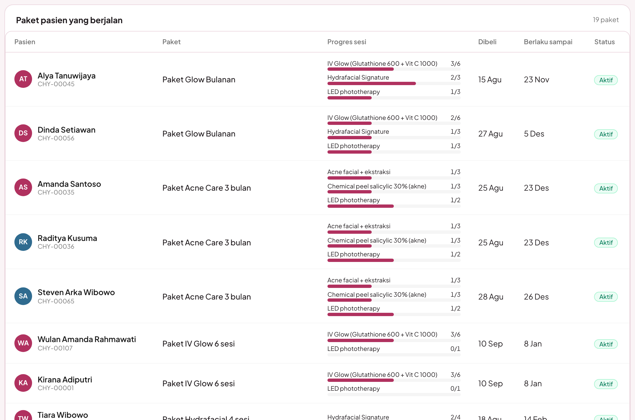Screen dimensions: 635x420
Task: Click patient ID CHY-00036
Action: pos(56,246)
